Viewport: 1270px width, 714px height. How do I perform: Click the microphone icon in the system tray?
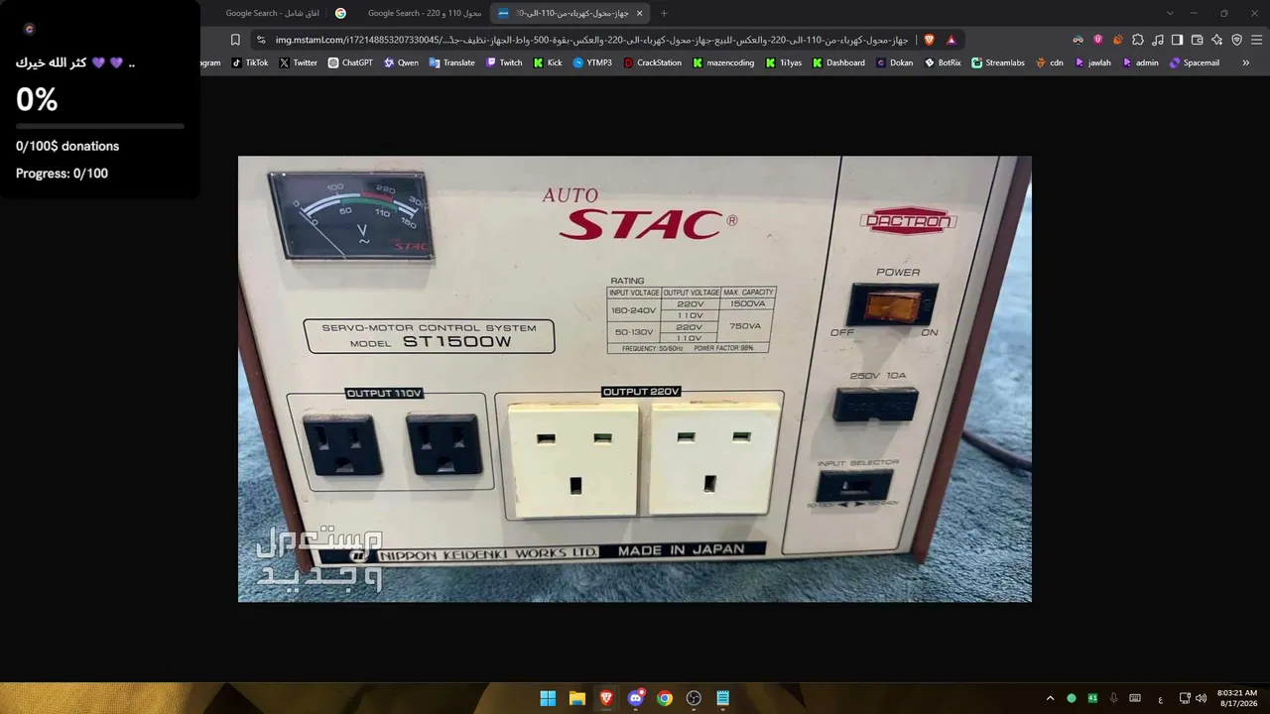click(1114, 698)
